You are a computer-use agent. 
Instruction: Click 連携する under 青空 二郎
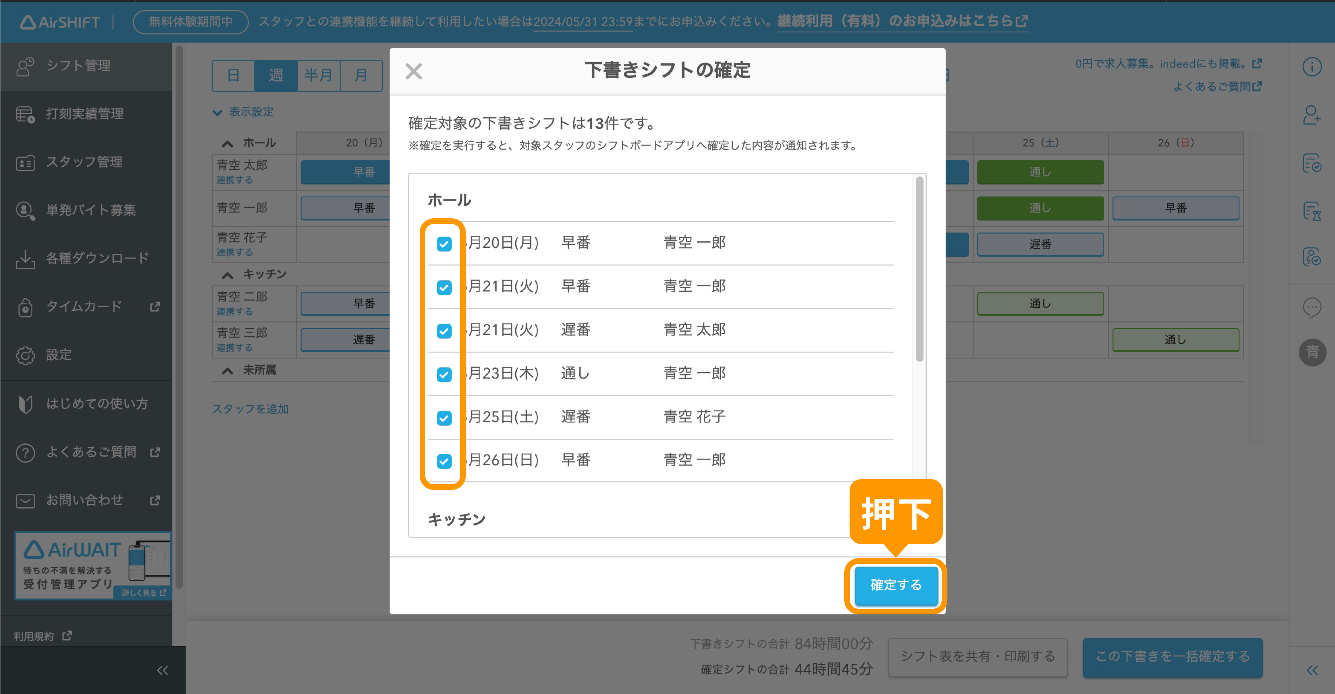234,311
